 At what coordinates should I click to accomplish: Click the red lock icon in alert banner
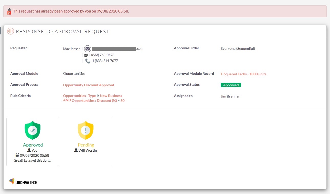[x=9, y=11]
